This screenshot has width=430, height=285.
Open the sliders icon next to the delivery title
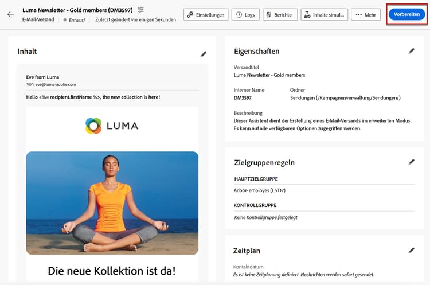click(140, 10)
